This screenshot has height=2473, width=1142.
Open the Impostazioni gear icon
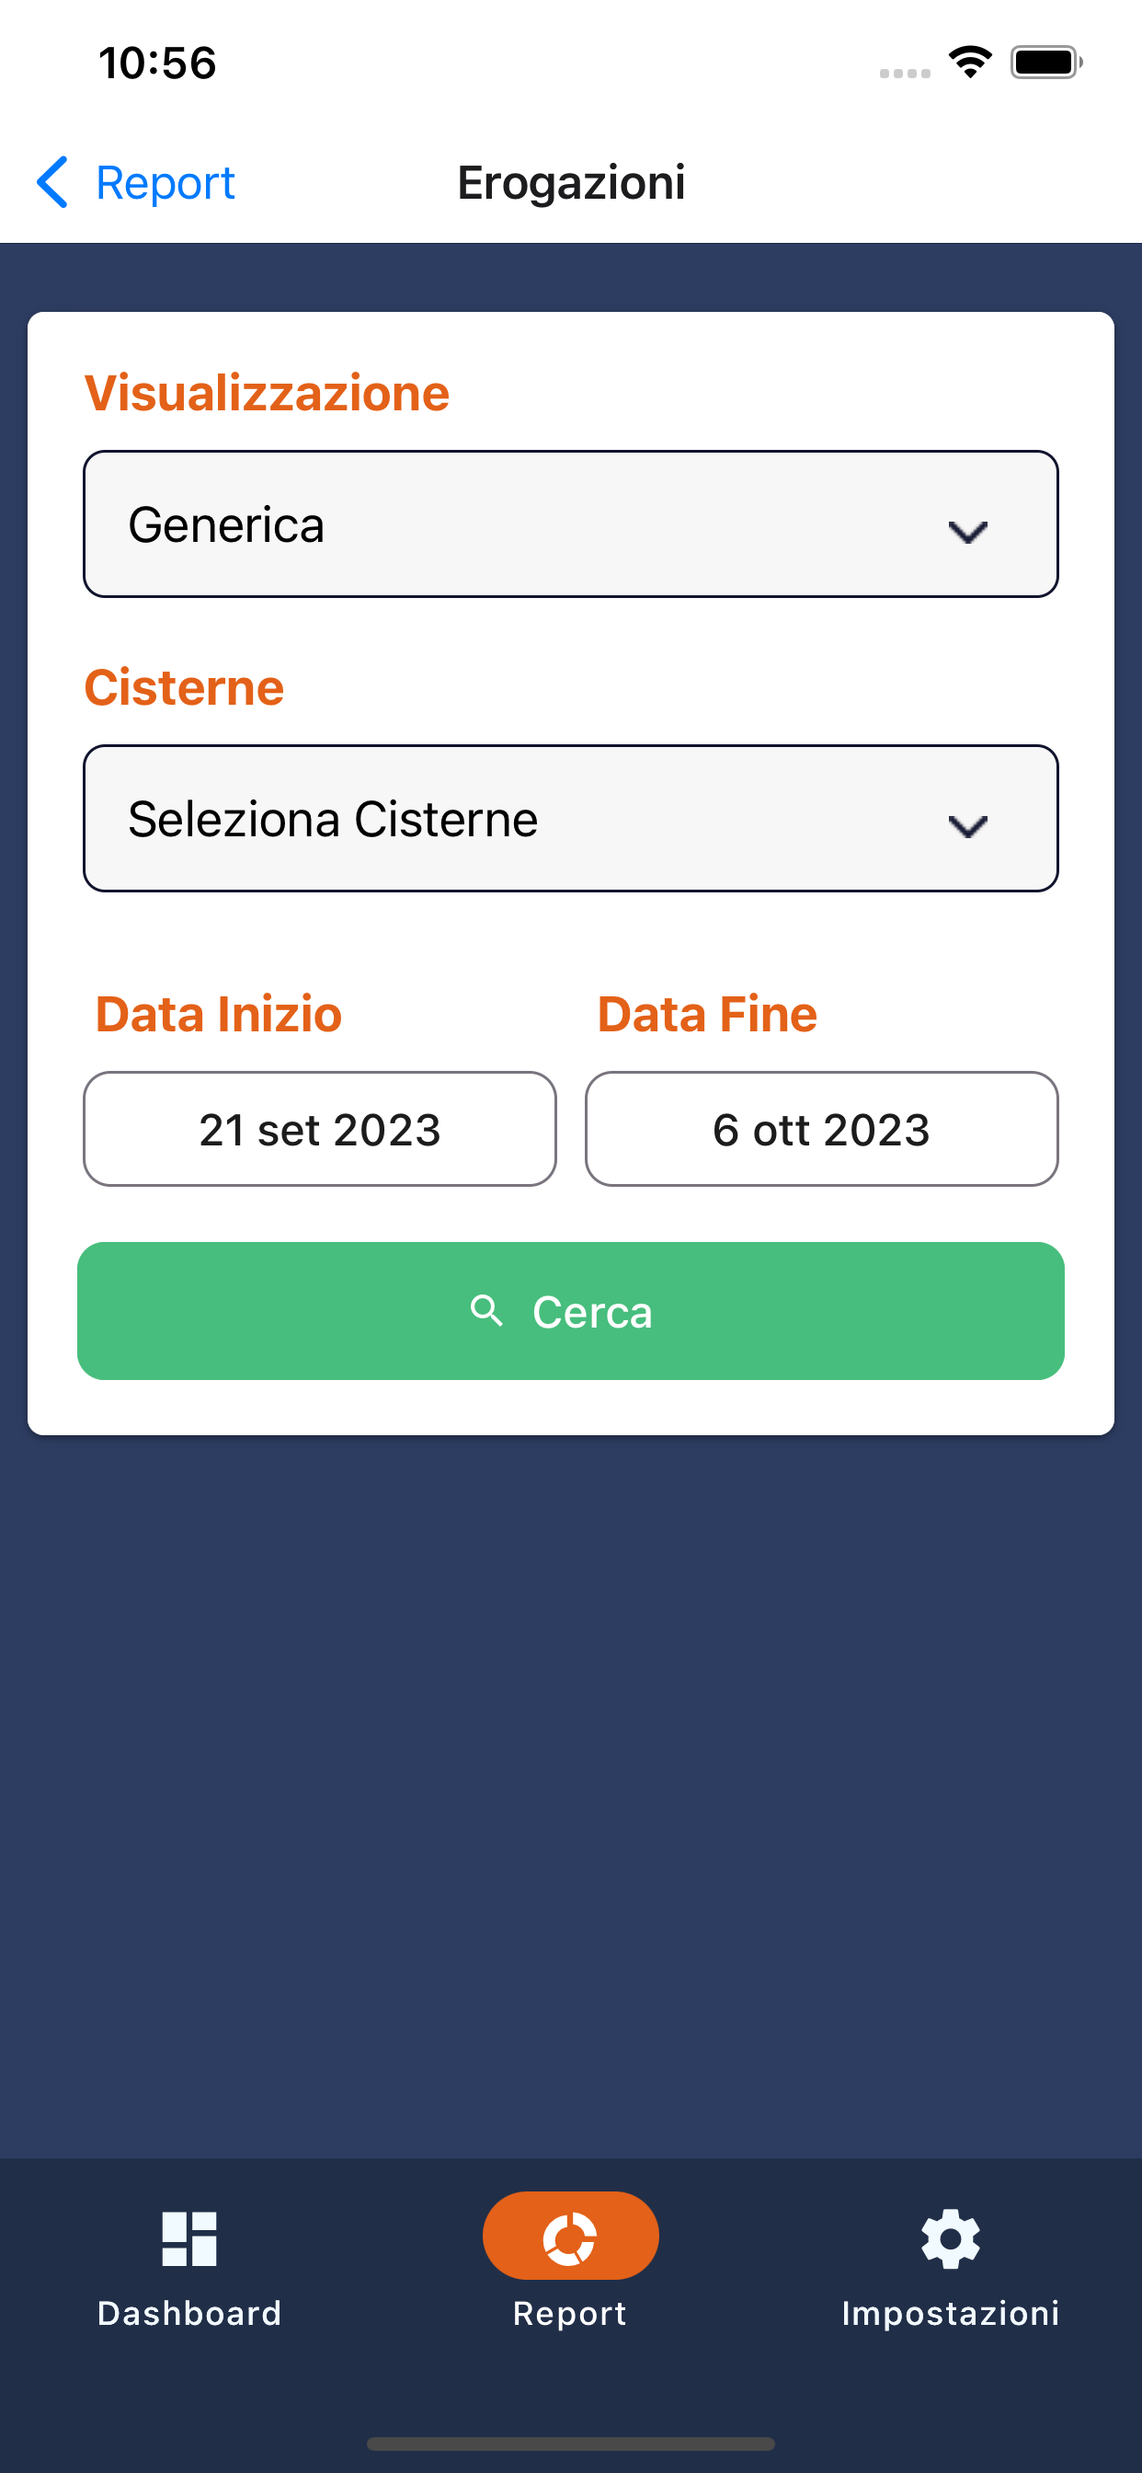click(950, 2238)
